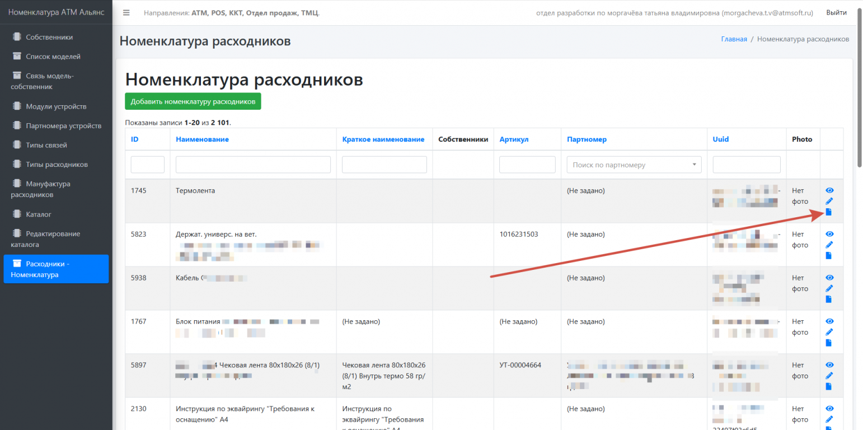Click the pencil edit icon for row 5823
863x430 pixels.
(x=829, y=245)
